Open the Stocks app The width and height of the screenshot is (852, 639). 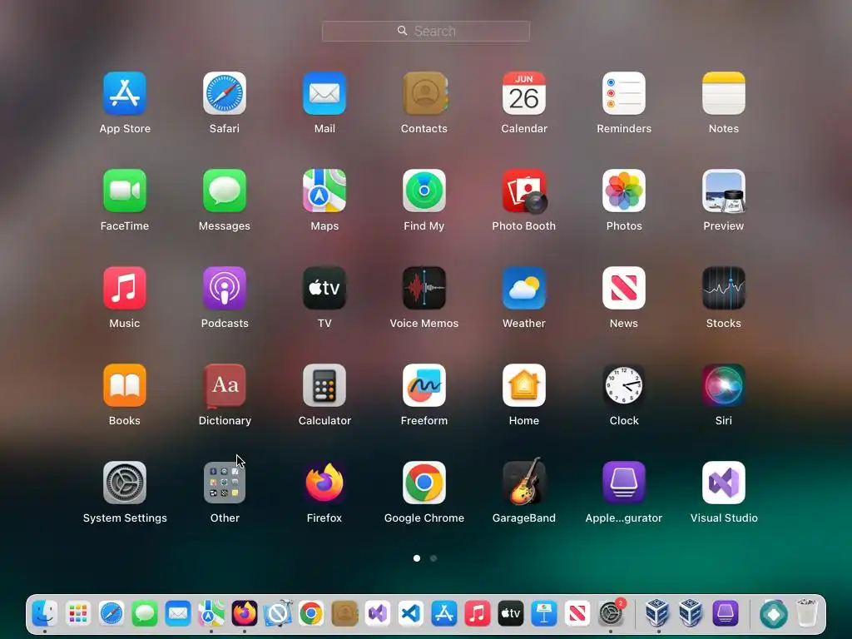tap(724, 288)
